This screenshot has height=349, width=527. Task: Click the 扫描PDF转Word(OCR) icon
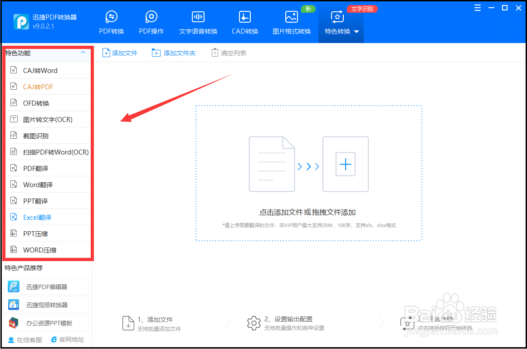coord(14,152)
